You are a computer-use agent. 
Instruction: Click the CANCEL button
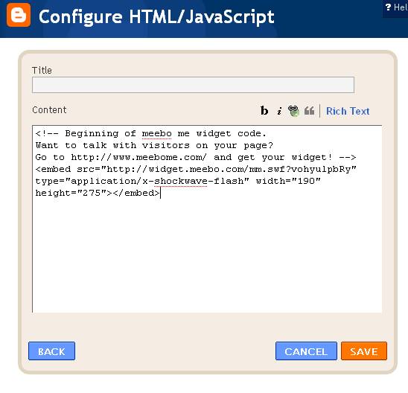pyautogui.click(x=306, y=351)
